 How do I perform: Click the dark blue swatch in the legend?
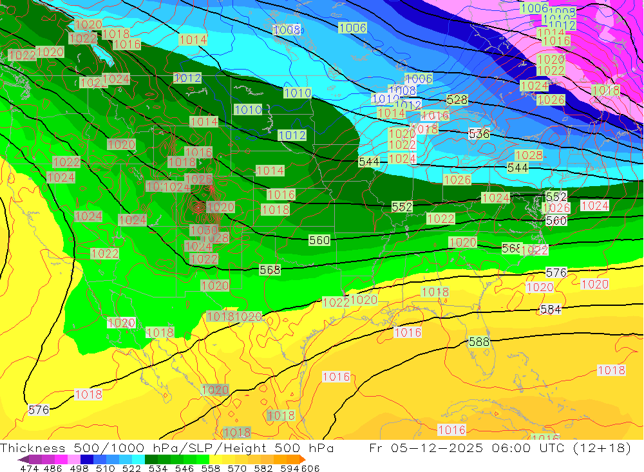tap(87, 459)
